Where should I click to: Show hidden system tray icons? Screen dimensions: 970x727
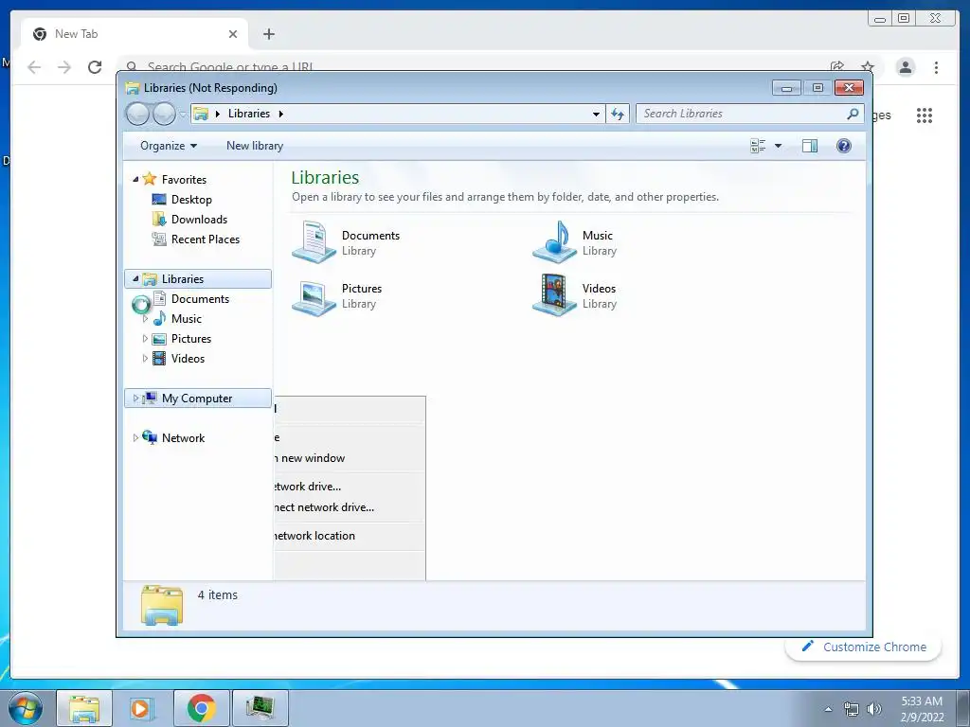point(828,709)
